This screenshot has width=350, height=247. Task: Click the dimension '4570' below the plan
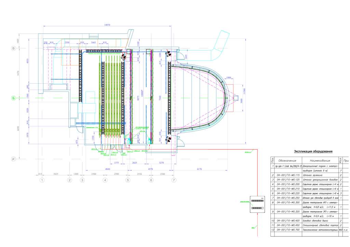(x=150, y=169)
